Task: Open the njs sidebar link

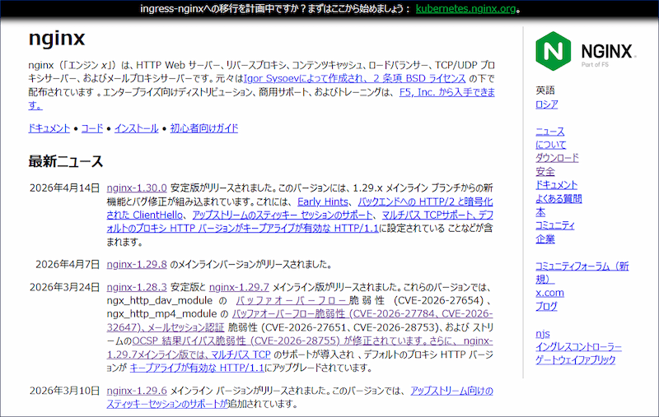Action: (x=543, y=334)
